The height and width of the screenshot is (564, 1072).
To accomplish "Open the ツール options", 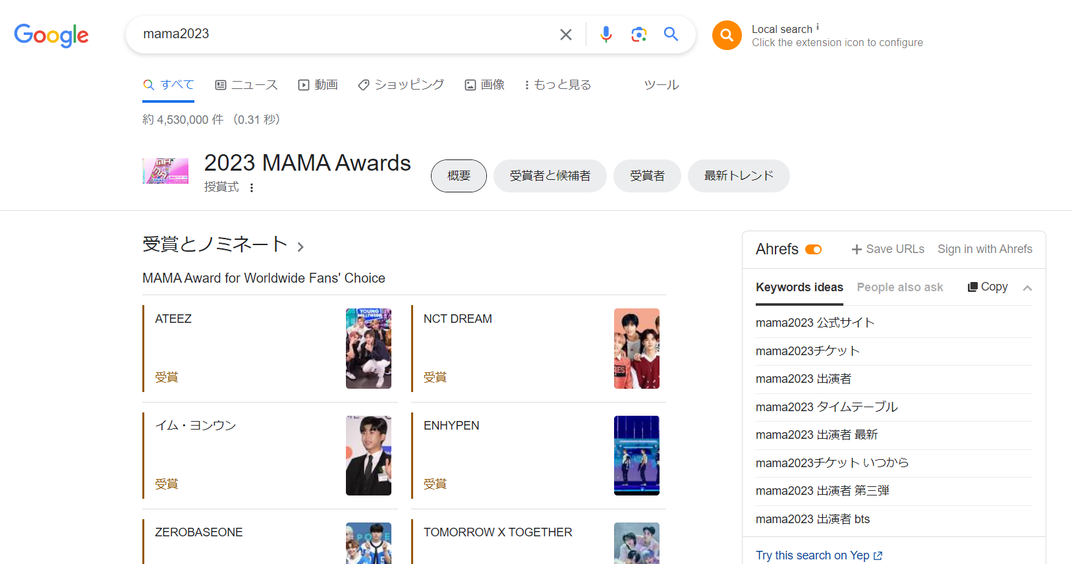I will [x=662, y=85].
